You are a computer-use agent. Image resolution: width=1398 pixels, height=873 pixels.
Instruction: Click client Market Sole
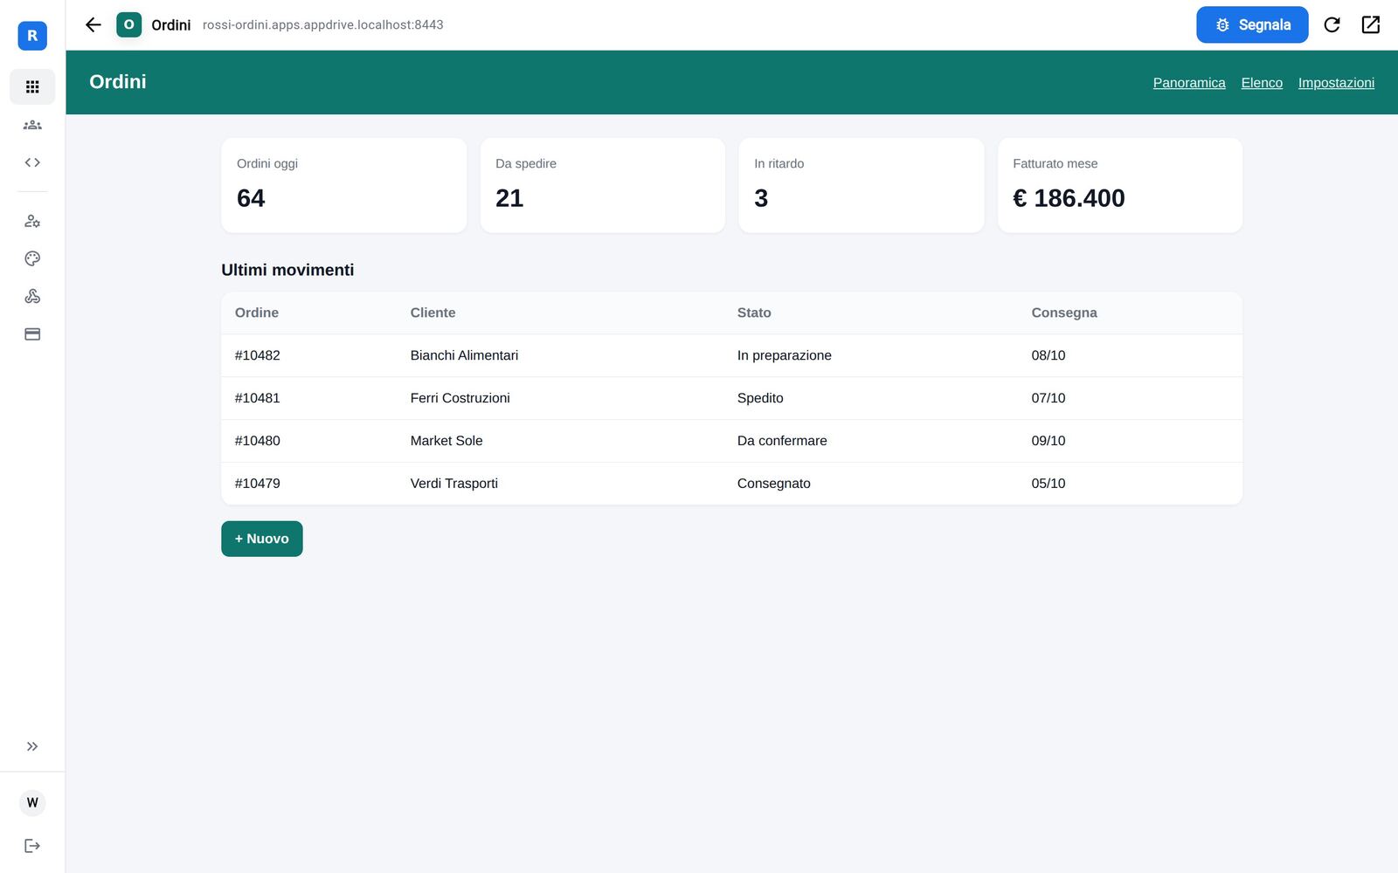[446, 441]
